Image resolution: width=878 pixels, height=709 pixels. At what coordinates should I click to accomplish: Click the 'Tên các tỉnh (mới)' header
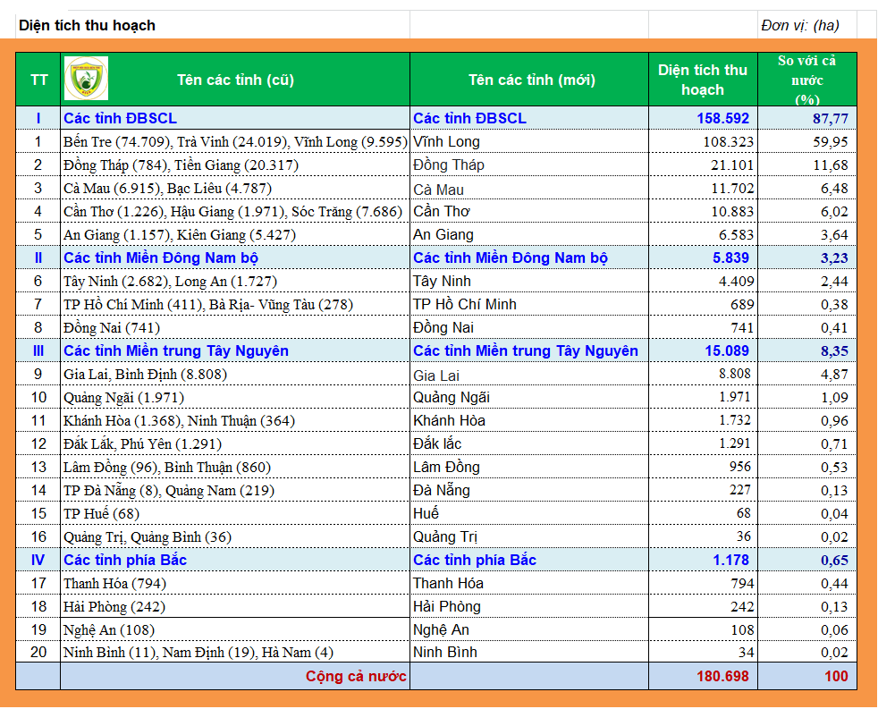point(531,80)
